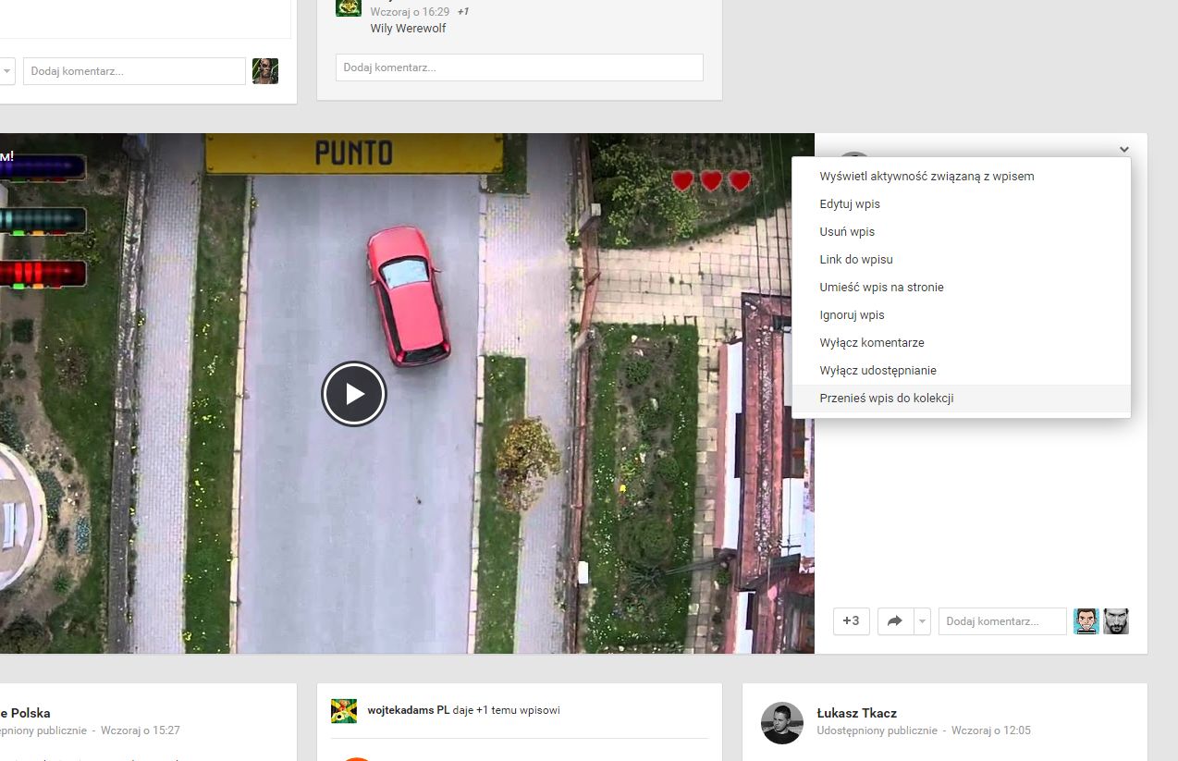
Task: Click 'Usuń wpis' menu entry
Action: click(847, 231)
